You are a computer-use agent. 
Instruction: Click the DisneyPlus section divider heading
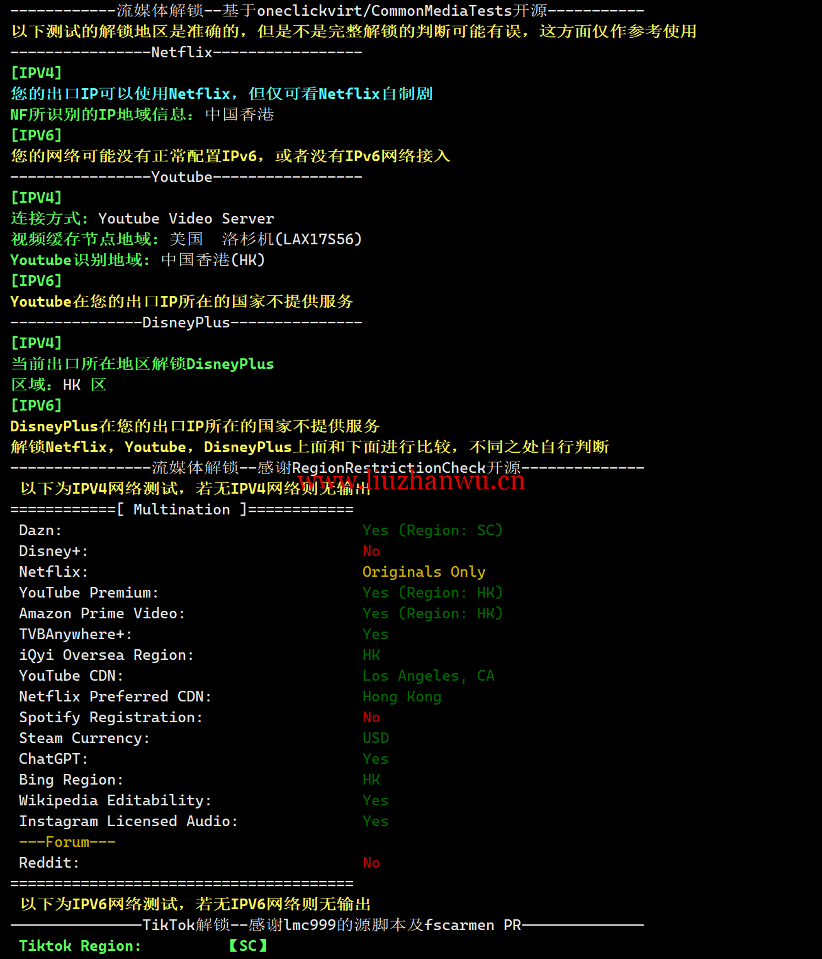186,322
